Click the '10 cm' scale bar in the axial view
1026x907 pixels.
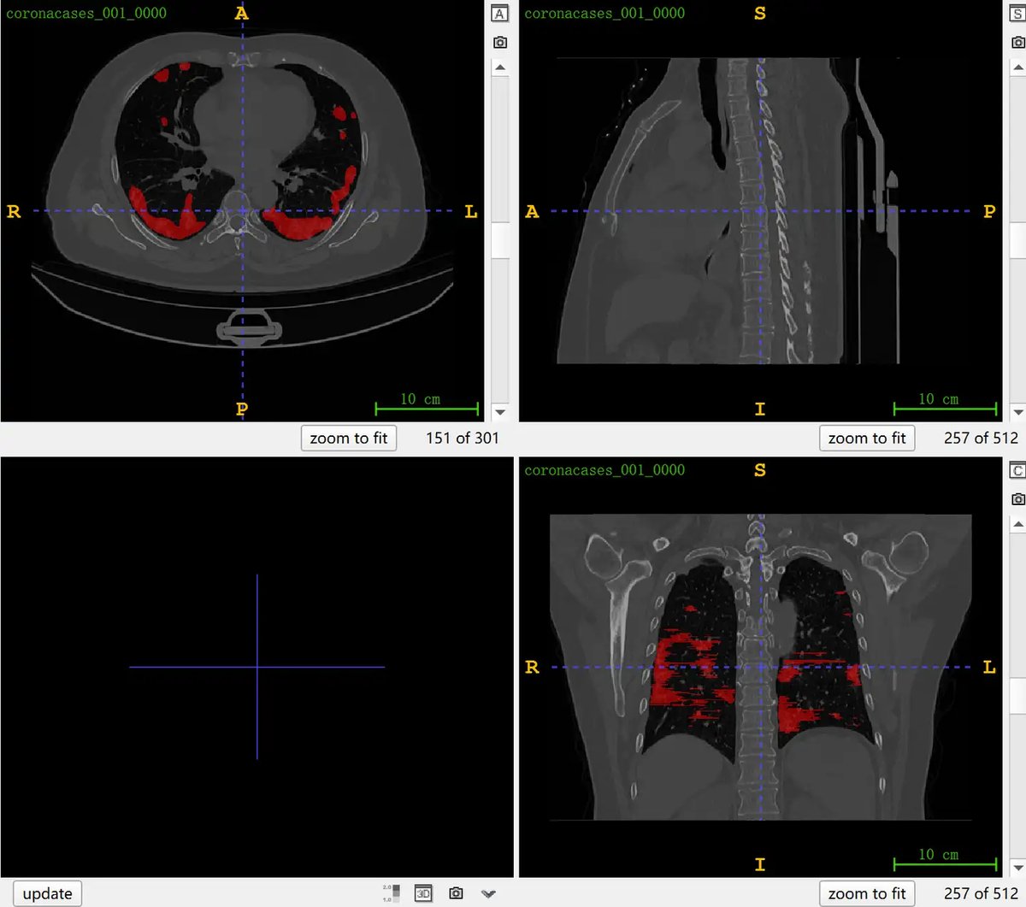click(427, 403)
